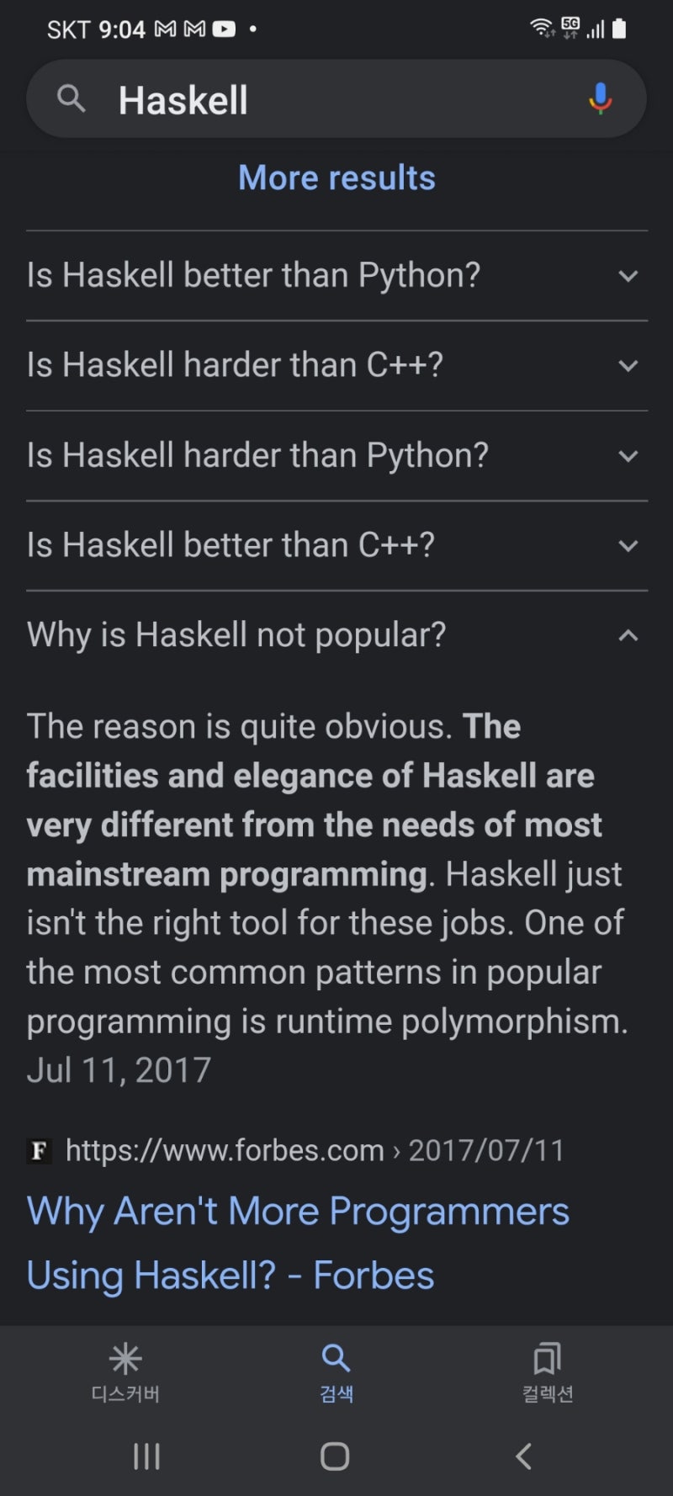Expand "Is Haskell harder than C++?" chevron
The image size is (673, 1496).
pyautogui.click(x=628, y=366)
